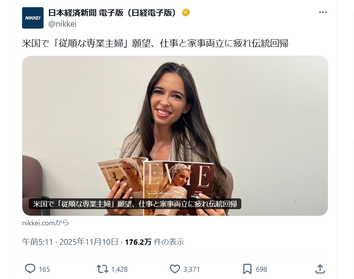Click the 176.2万 件の表示 view count
The width and height of the screenshot is (354, 279).
(x=154, y=242)
